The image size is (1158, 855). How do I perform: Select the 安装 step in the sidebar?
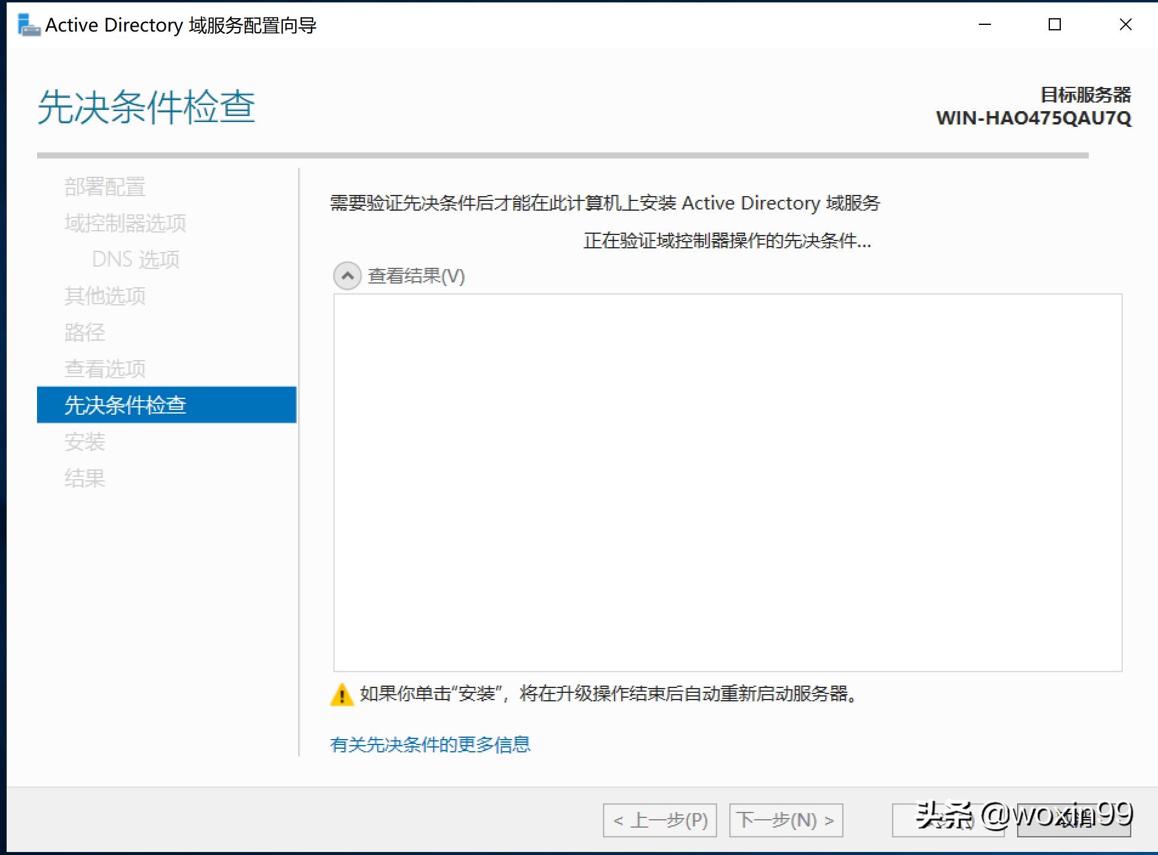[84, 442]
